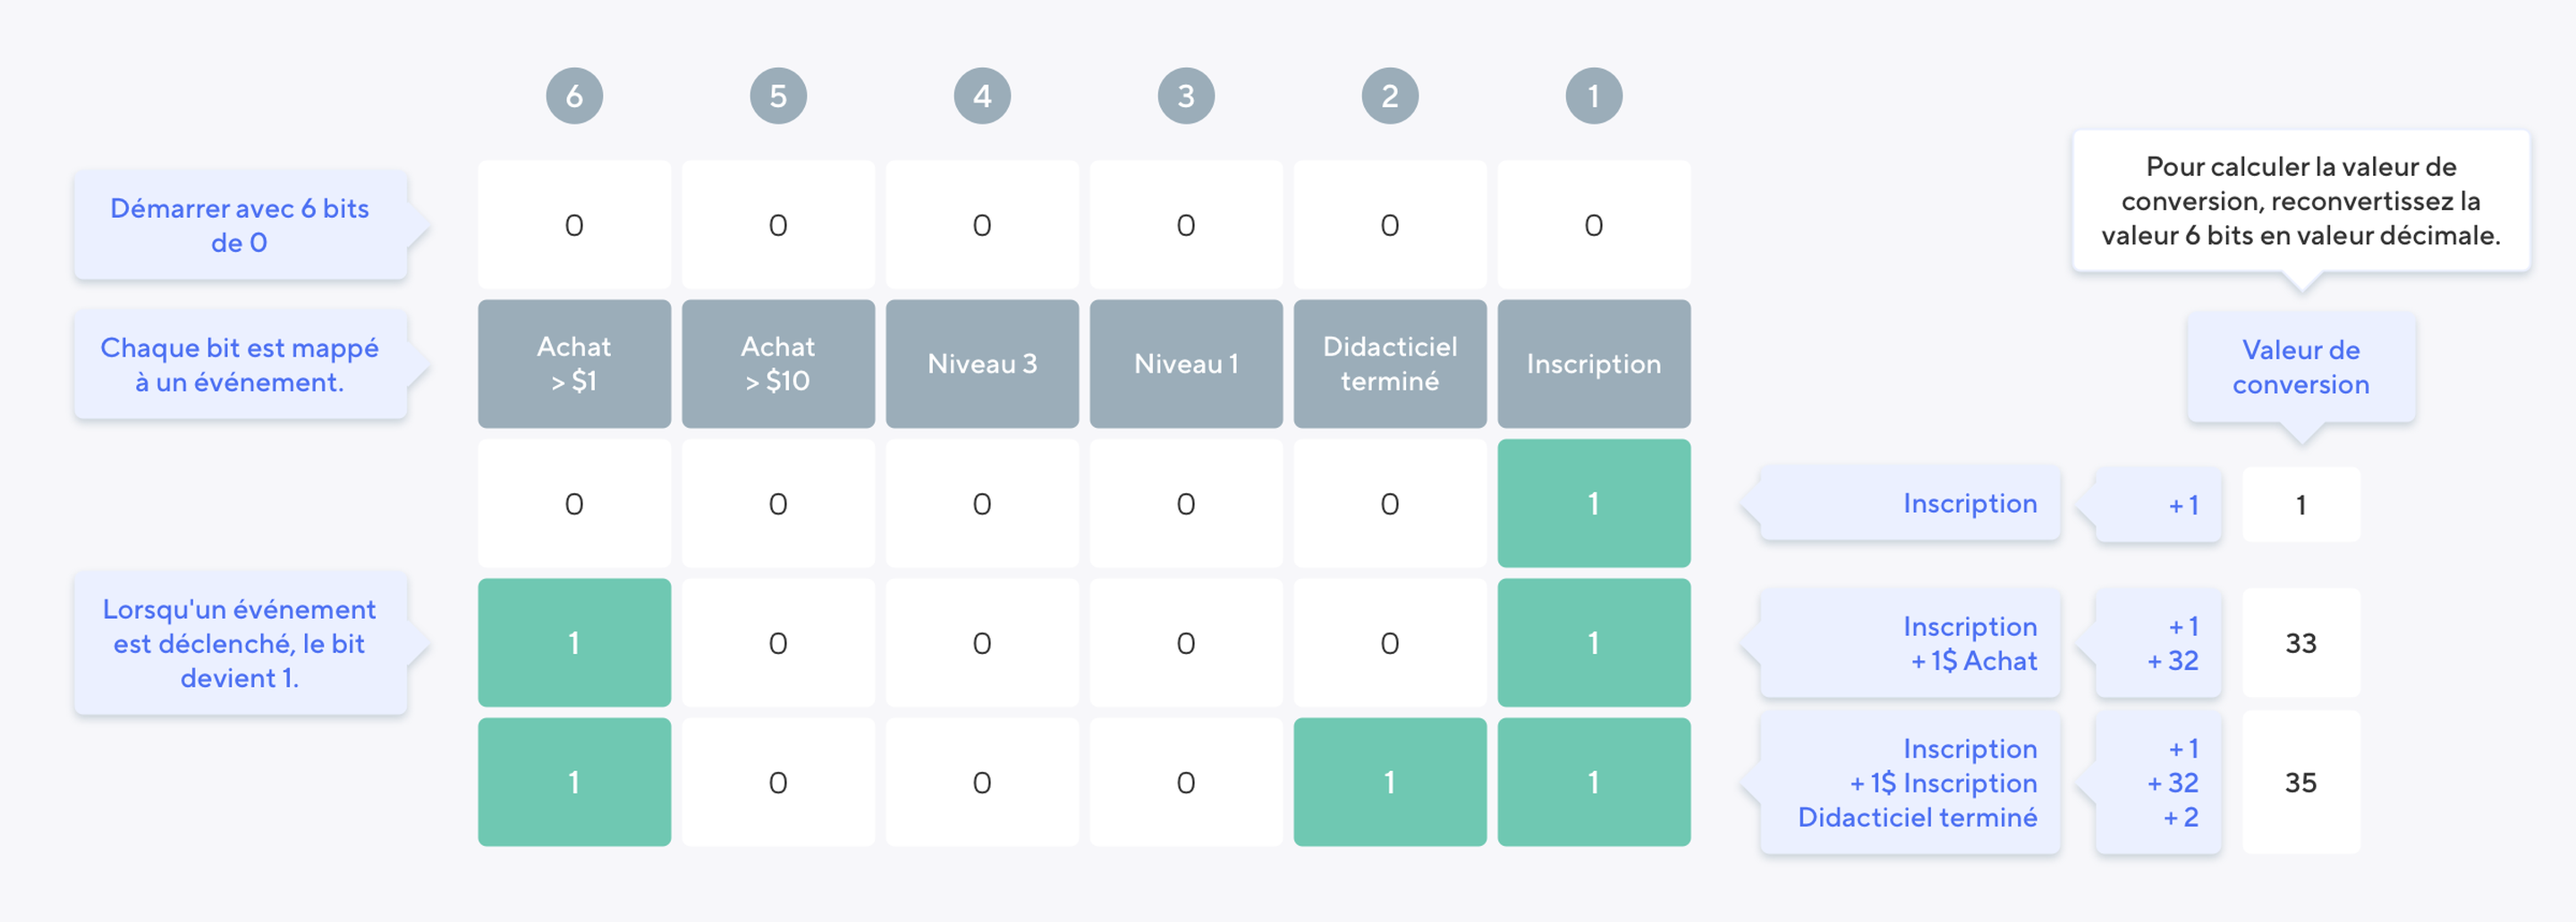Click the circled number 4 badge
Screen dimensions: 2576x922
tap(982, 96)
